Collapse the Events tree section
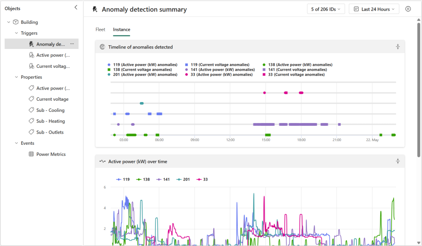 16,143
